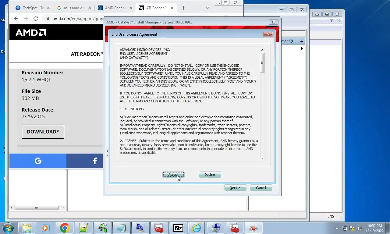390x234 pixels.
Task: Close the End User License Agreement dialog
Action: point(268,34)
